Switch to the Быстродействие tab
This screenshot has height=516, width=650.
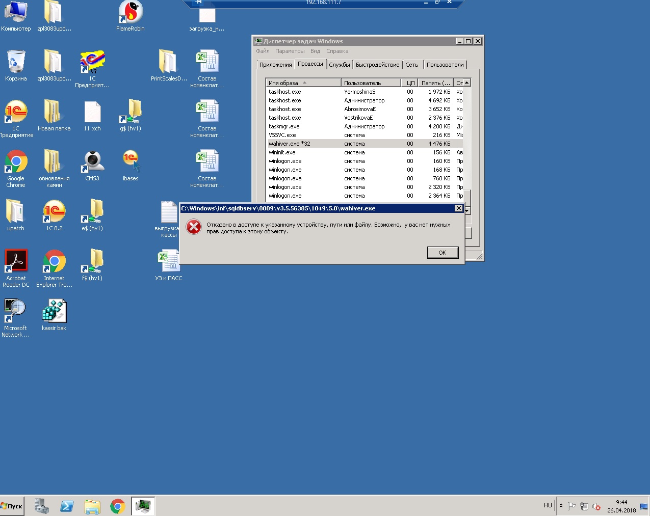pyautogui.click(x=377, y=65)
